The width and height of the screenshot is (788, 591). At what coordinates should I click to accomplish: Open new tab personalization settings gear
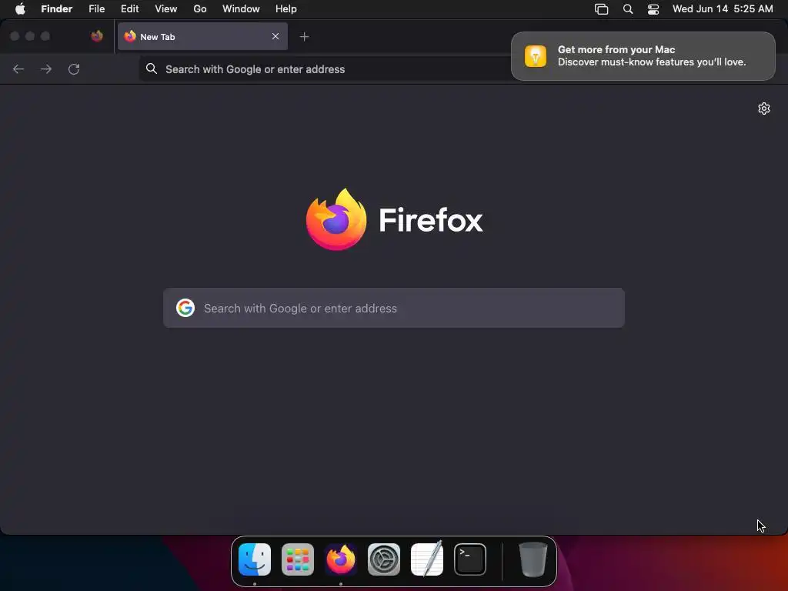[764, 109]
